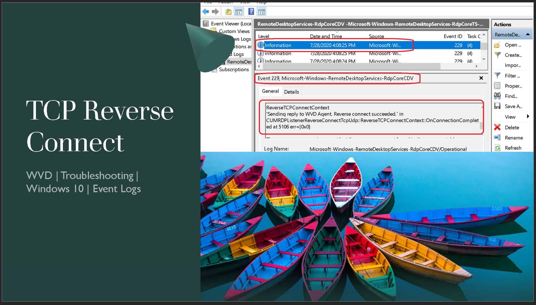Switch to the Details tab
The height and width of the screenshot is (305, 536).
[x=291, y=91]
